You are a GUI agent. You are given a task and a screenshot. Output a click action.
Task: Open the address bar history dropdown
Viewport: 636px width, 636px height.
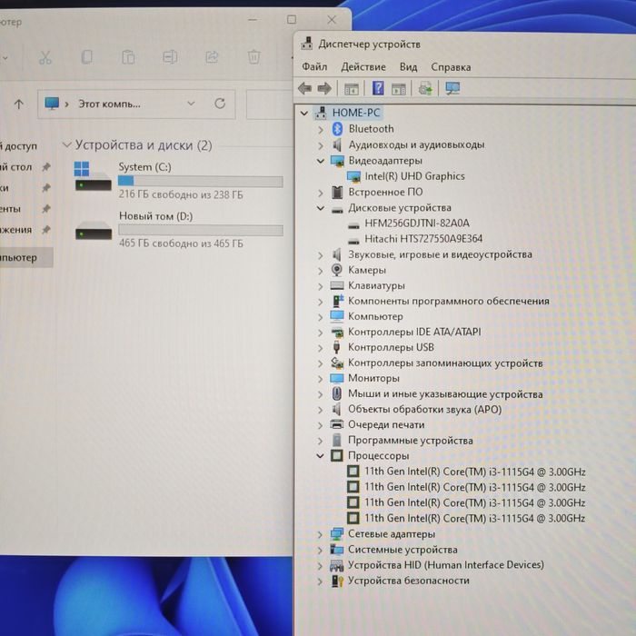(191, 104)
